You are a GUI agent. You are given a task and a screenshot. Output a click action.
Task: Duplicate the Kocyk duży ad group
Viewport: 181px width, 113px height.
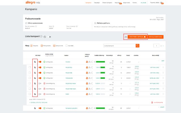point(35,67)
